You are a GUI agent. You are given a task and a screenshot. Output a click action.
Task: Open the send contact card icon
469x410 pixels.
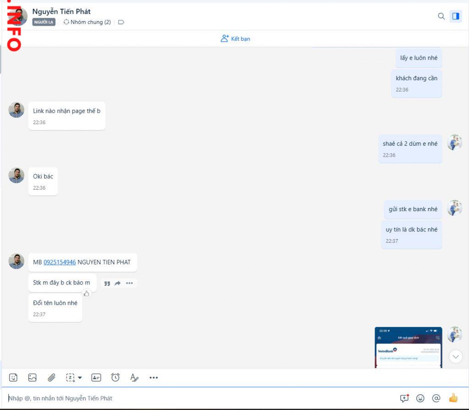tap(96, 377)
